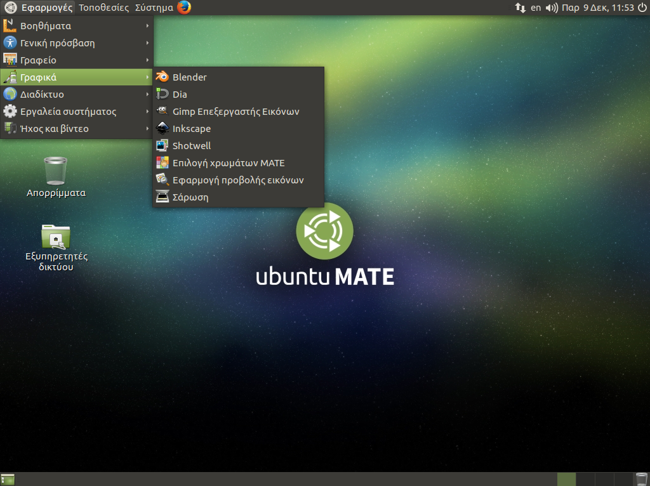Open Εξυπηρετητές δικτύου desktop folder

[56, 238]
